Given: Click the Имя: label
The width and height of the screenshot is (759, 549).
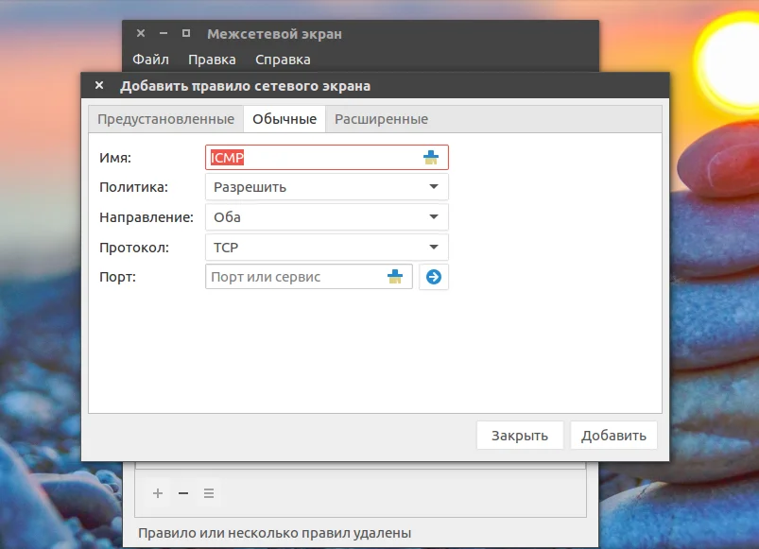Looking at the screenshot, I should click(x=115, y=158).
